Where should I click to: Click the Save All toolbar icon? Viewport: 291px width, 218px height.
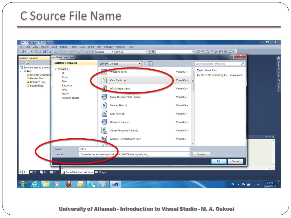pyautogui.click(x=45, y=52)
